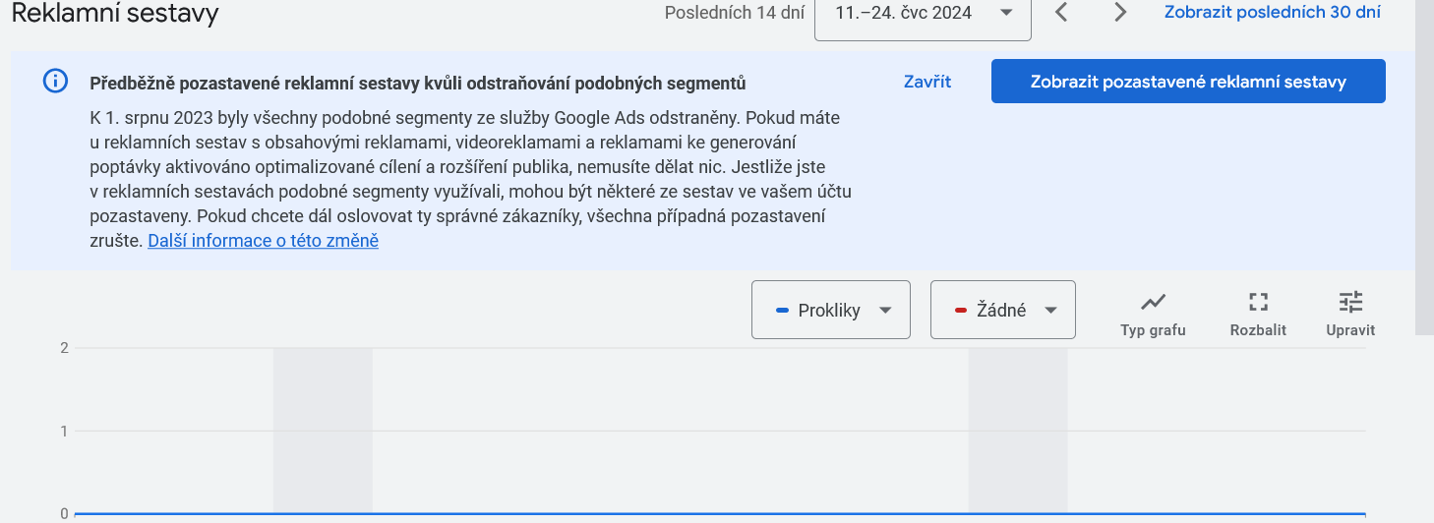The height and width of the screenshot is (523, 1434).
Task: Click the Rozbalit expand chart icon
Action: [x=1258, y=302]
